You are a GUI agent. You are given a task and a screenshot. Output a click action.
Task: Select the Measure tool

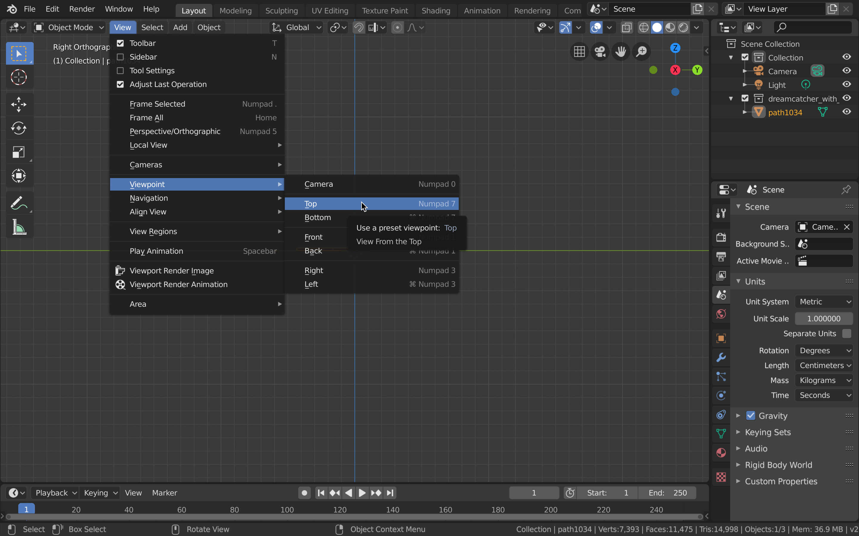click(x=19, y=227)
